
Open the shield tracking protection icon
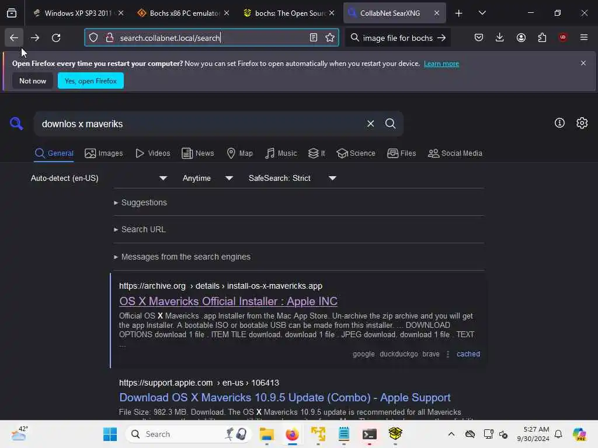click(93, 37)
